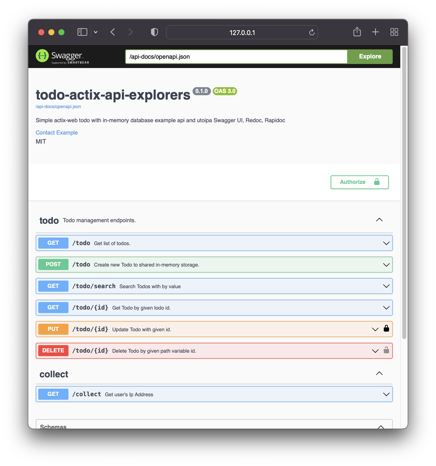Expand GET /todo/search arrow

386,286
